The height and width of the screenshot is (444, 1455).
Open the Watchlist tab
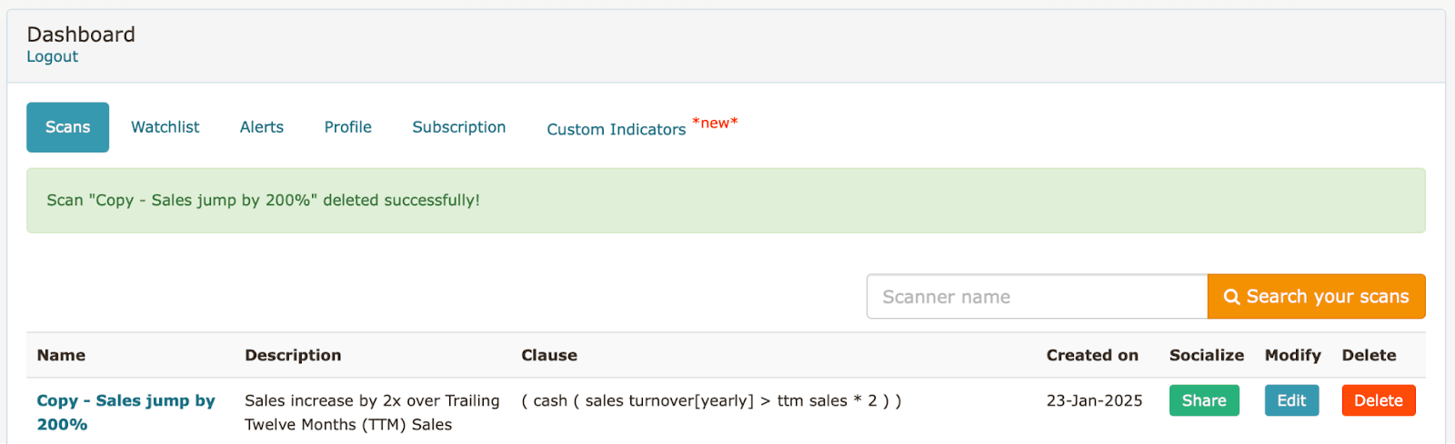click(x=165, y=127)
